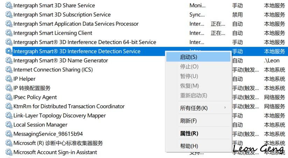Select Intergraph Smart Application Data Services Processor
The width and height of the screenshot is (288, 158).
pos(76,24)
